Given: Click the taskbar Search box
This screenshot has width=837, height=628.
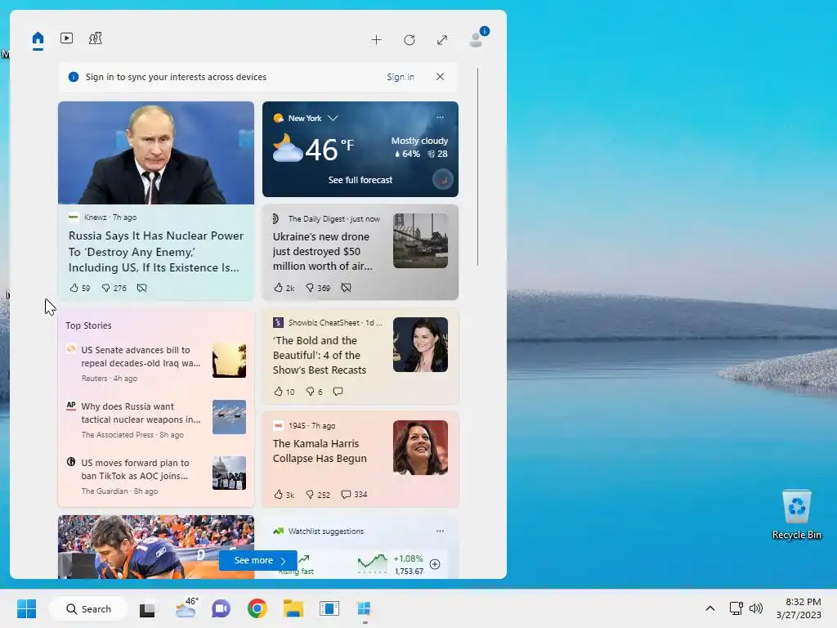Looking at the screenshot, I should point(88,608).
